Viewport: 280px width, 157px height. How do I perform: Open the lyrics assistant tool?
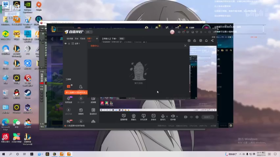93,111
